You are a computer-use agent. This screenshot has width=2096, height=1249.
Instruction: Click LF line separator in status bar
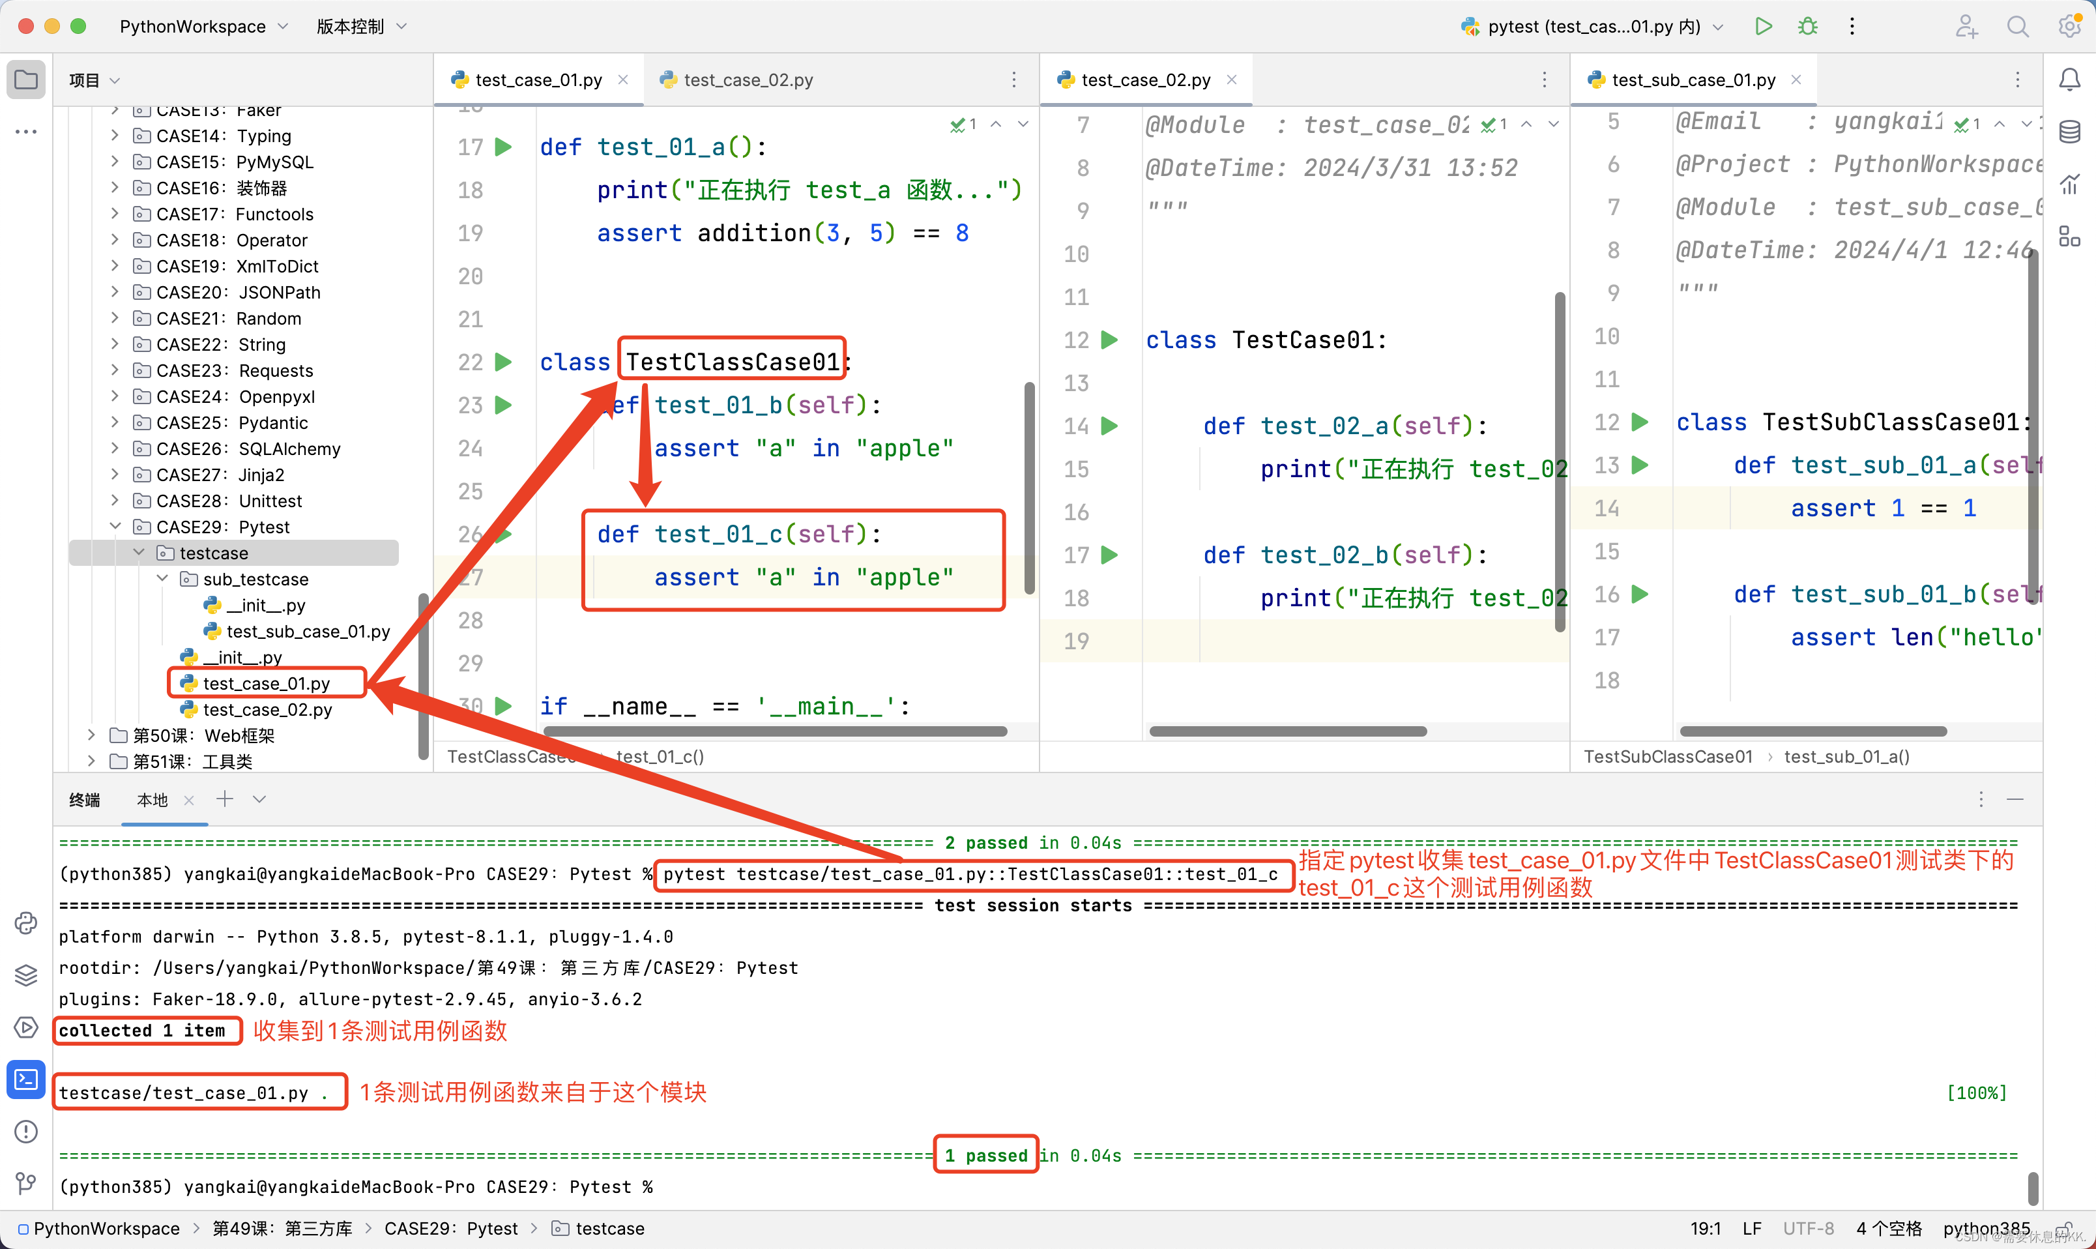click(x=1752, y=1229)
